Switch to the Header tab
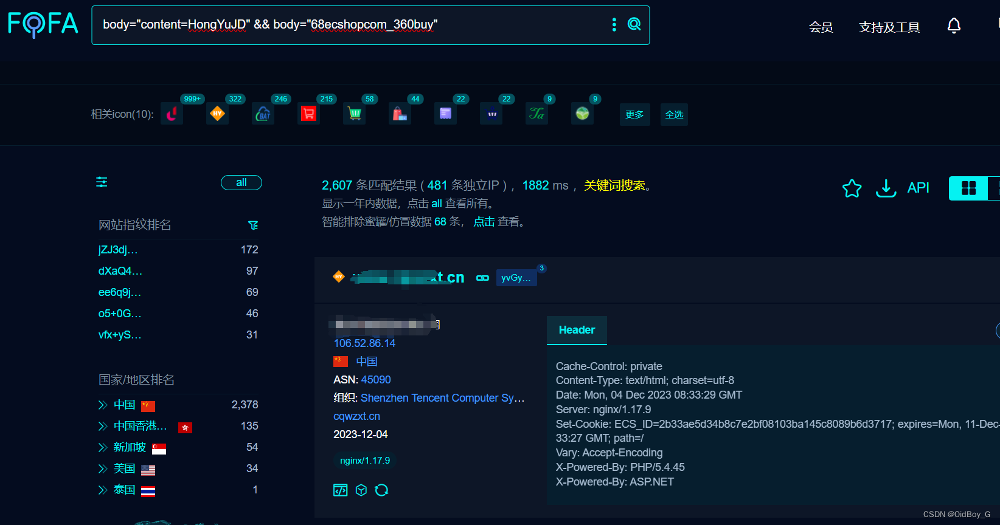The image size is (1000, 525). tap(577, 330)
